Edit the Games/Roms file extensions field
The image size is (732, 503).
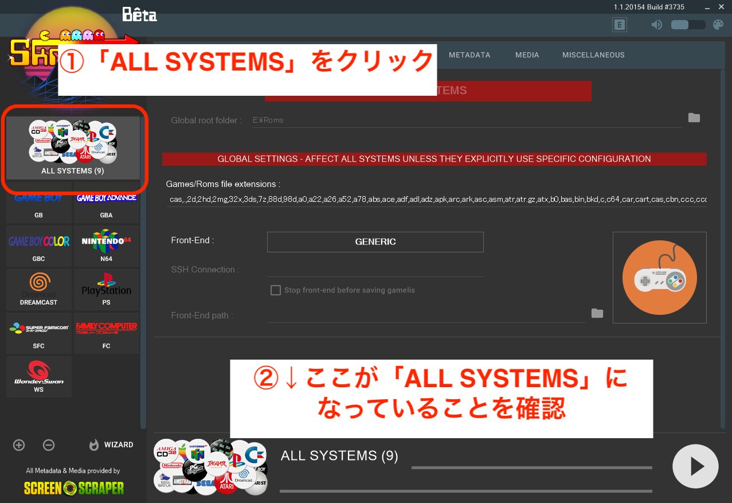(436, 200)
